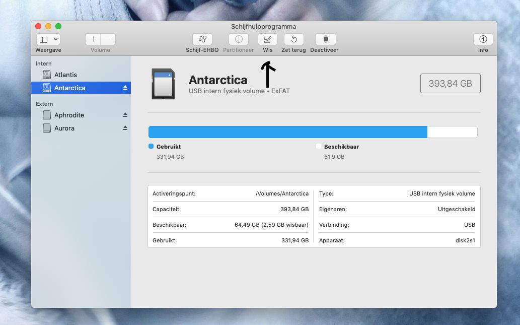Select the Aurora disk in sidebar
520x325 pixels.
(64, 128)
